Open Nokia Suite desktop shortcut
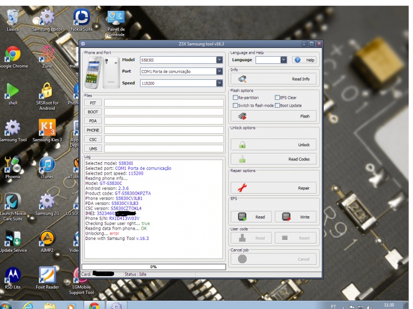Viewport: 413px width, 309px height. [x=82, y=21]
